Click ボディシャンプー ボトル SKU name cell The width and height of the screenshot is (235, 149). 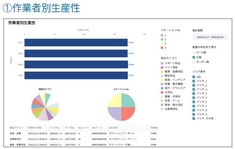click(x=128, y=133)
